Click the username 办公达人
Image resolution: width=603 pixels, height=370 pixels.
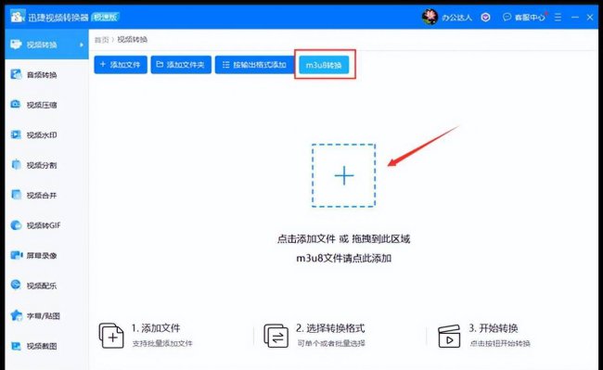pos(456,18)
